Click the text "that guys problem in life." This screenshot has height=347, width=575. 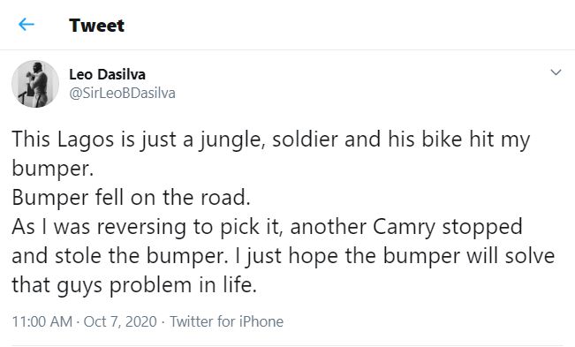134,285
